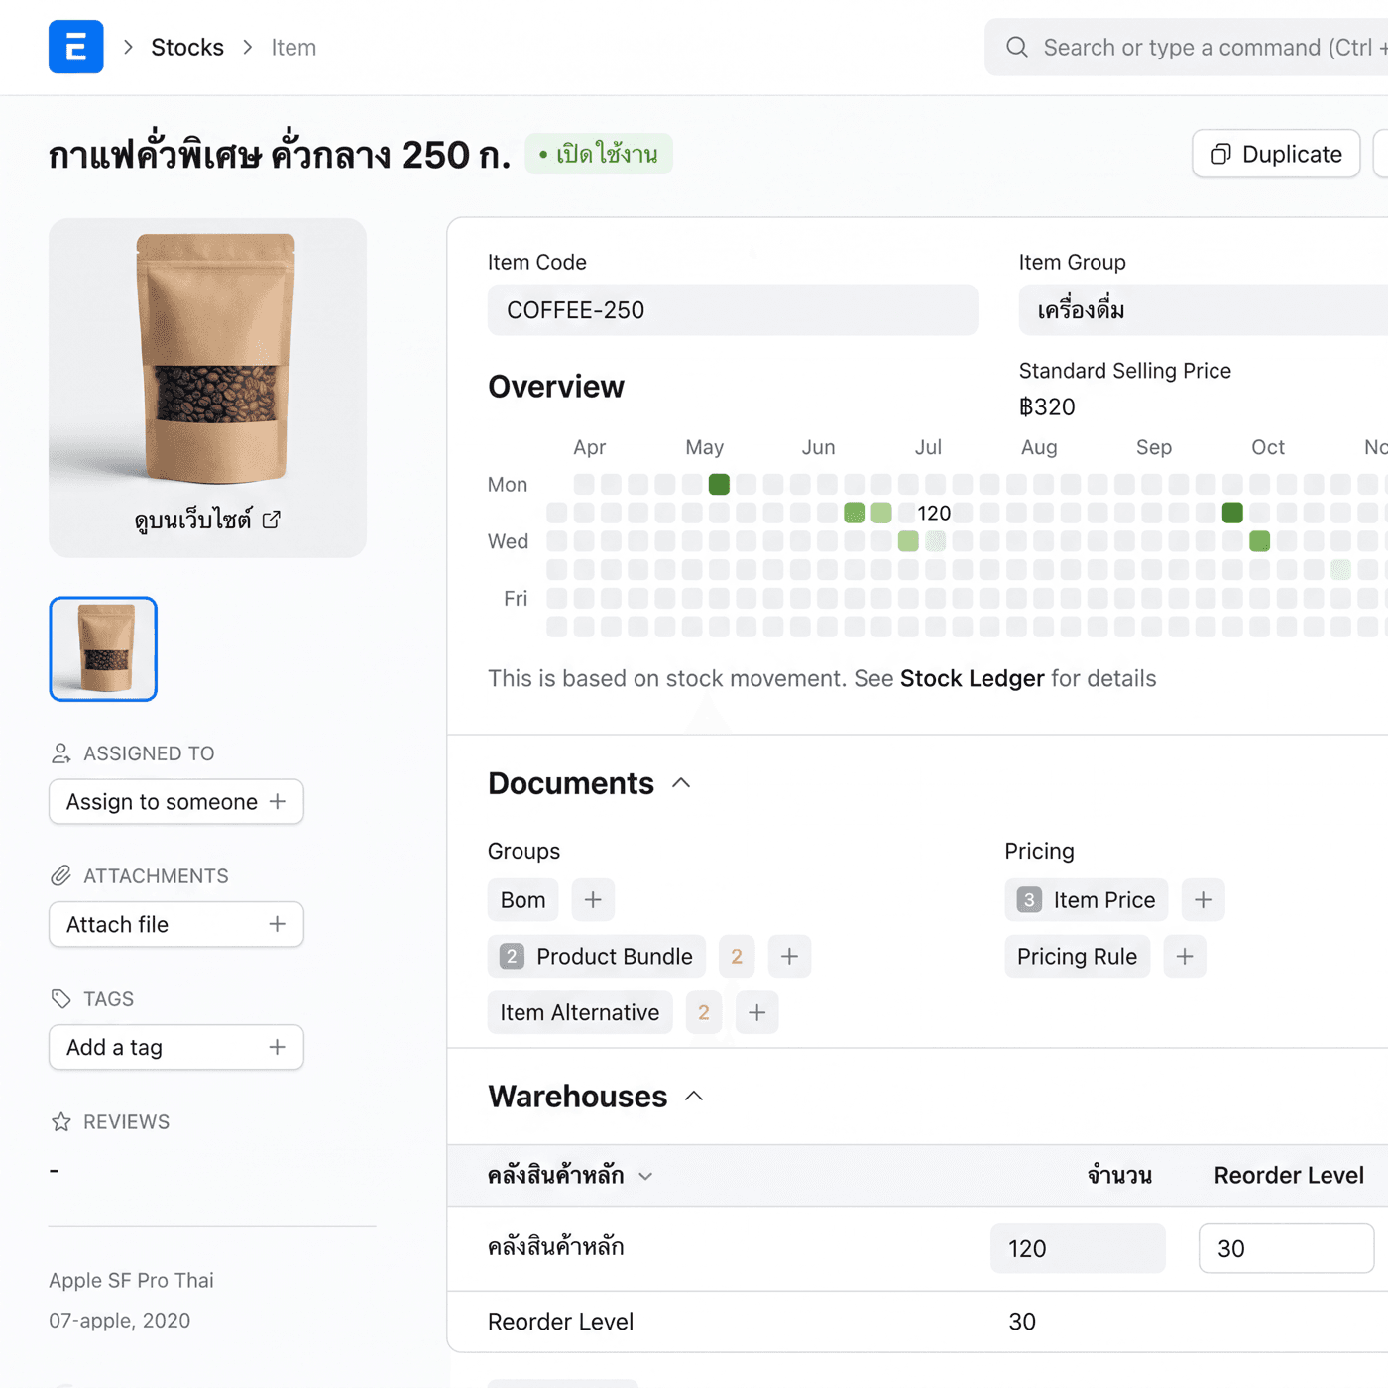Duplicate this item
The width and height of the screenshot is (1388, 1388).
click(1276, 154)
